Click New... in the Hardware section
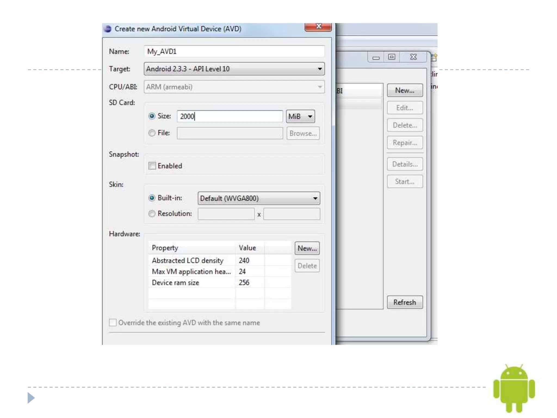 click(307, 248)
